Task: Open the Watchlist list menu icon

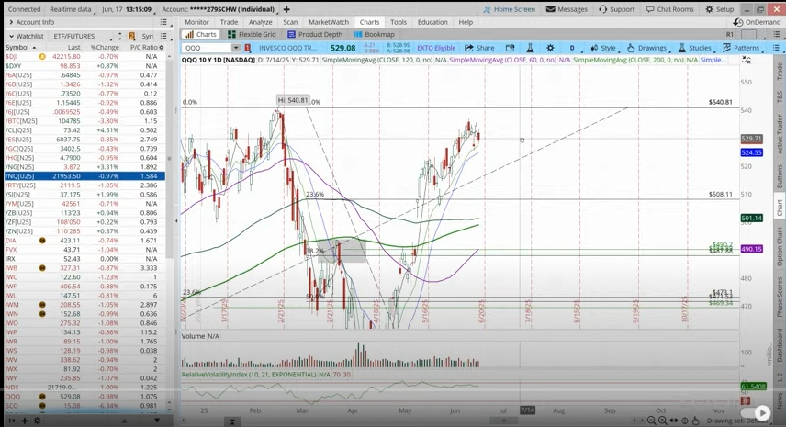Action: point(163,36)
